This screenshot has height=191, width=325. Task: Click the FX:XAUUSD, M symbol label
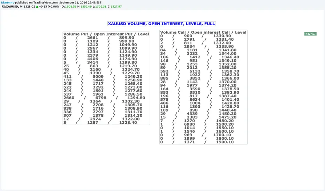(12, 7)
